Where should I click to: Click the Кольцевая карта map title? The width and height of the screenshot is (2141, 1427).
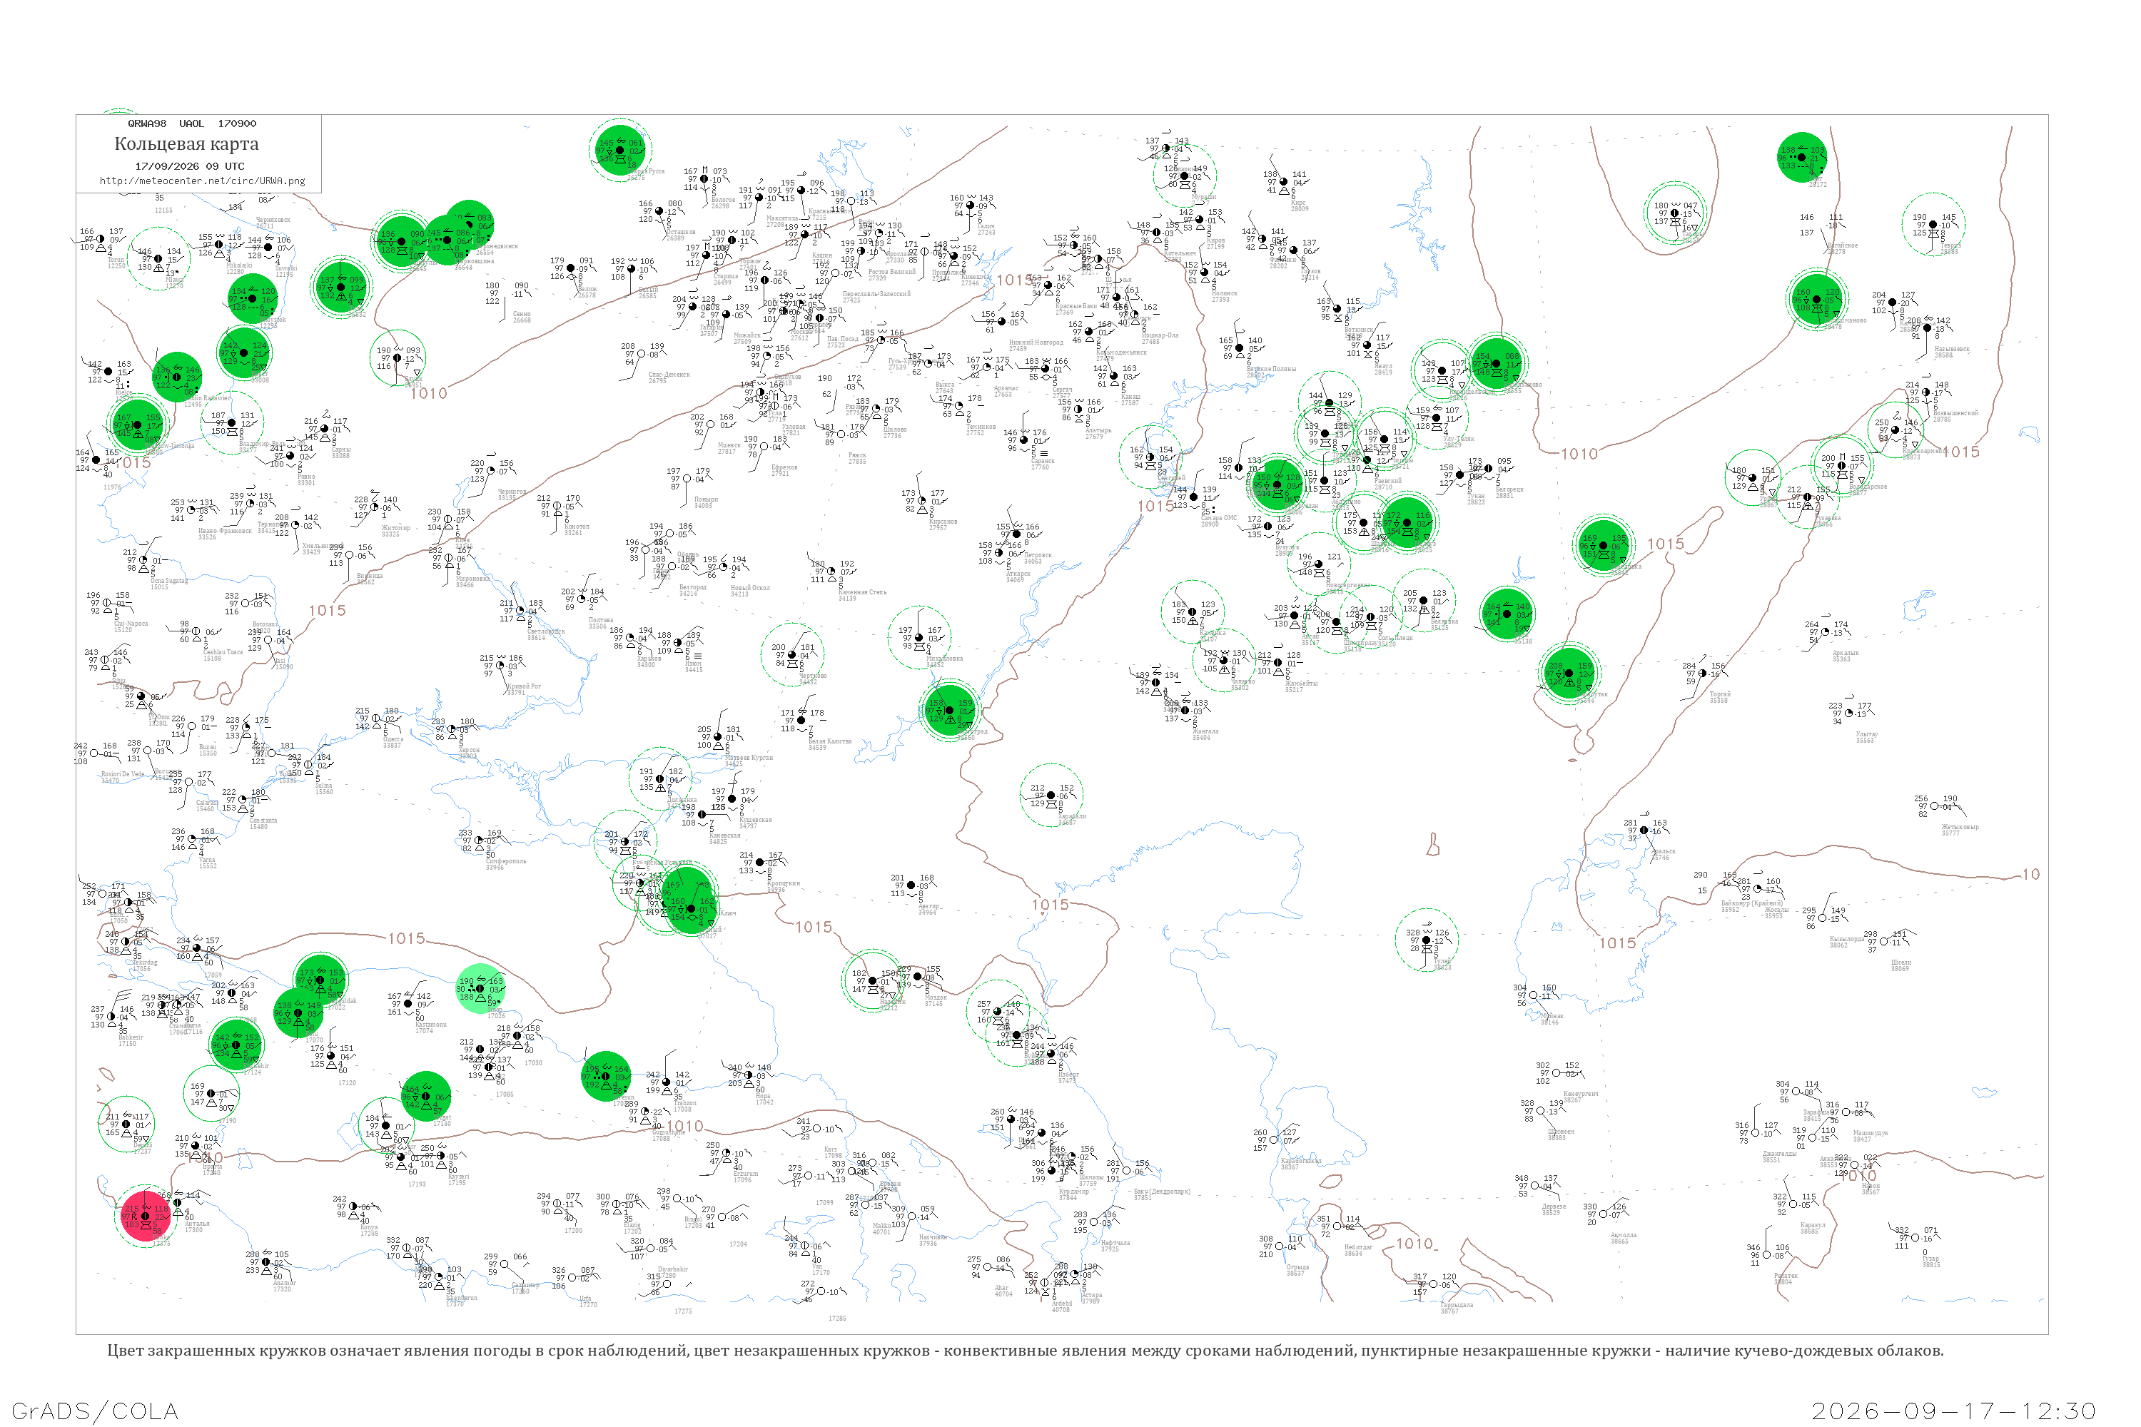(x=186, y=144)
